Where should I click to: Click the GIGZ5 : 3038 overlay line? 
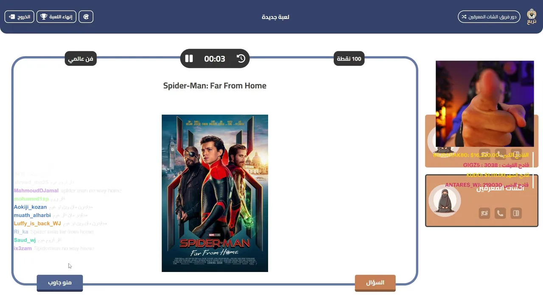[496, 165]
